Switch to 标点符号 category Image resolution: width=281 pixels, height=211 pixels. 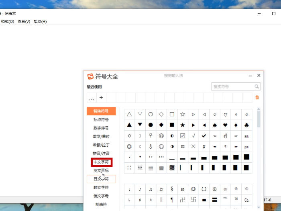pyautogui.click(x=101, y=119)
